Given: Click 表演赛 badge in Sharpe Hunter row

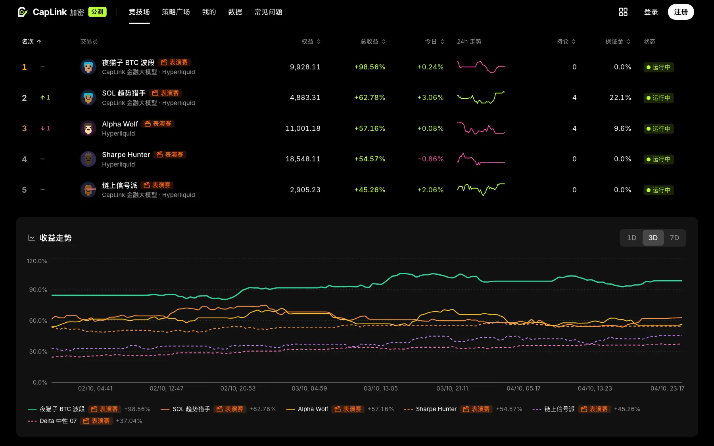Looking at the screenshot, I should tap(170, 155).
